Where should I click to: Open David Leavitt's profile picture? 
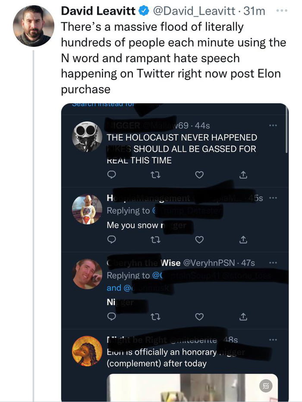pos(34,26)
